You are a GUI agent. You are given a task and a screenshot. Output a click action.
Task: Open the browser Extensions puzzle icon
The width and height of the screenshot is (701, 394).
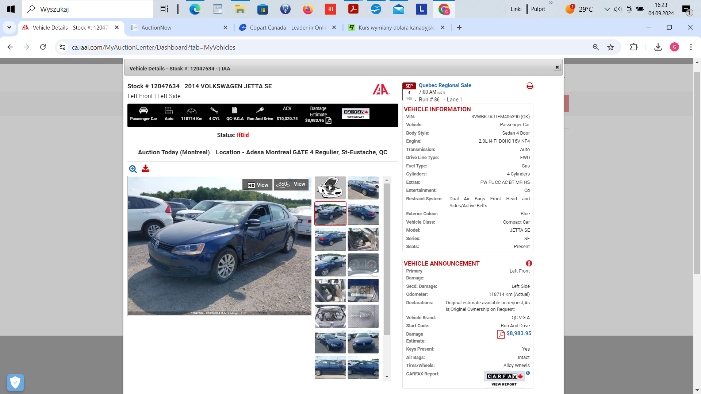pos(634,47)
